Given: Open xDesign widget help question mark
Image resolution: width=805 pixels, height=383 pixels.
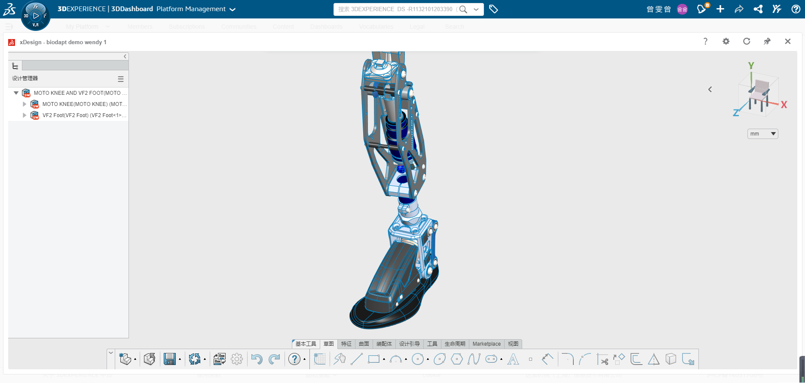Looking at the screenshot, I should pyautogui.click(x=705, y=41).
